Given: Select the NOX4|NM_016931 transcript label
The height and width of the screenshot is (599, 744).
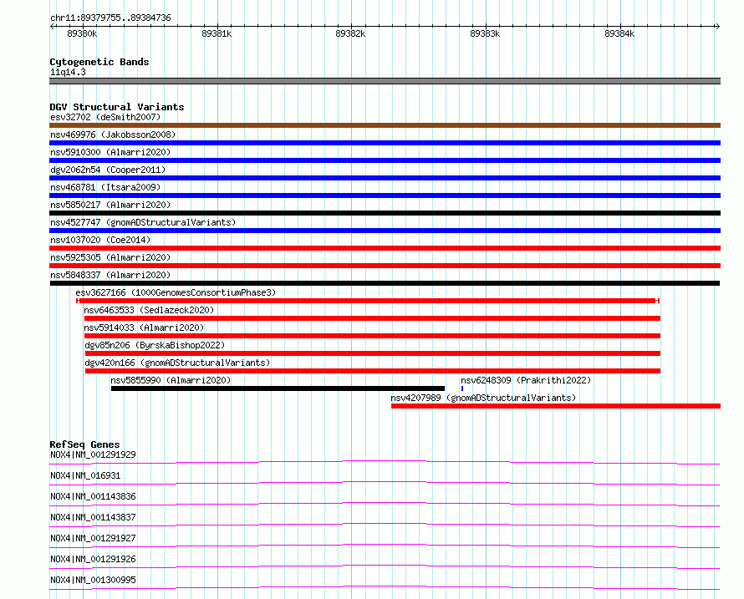Looking at the screenshot, I should [x=85, y=475].
